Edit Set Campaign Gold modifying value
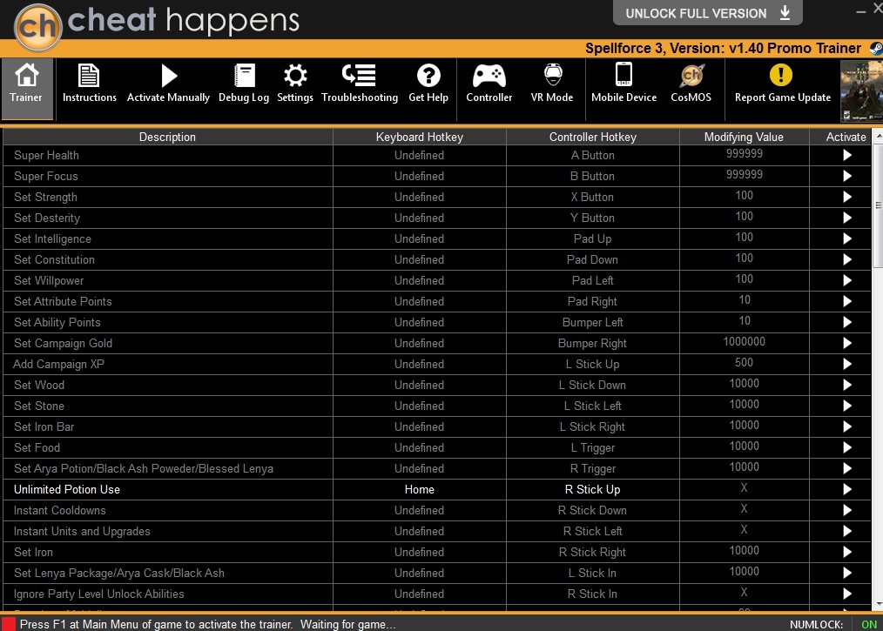 (744, 342)
